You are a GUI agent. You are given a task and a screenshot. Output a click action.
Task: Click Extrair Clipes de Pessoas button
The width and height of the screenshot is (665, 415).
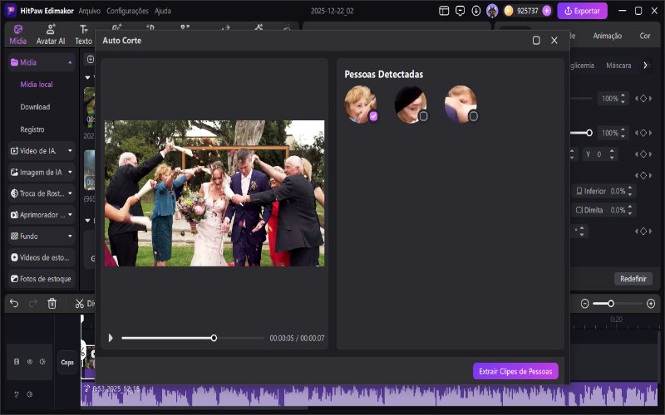tap(515, 371)
